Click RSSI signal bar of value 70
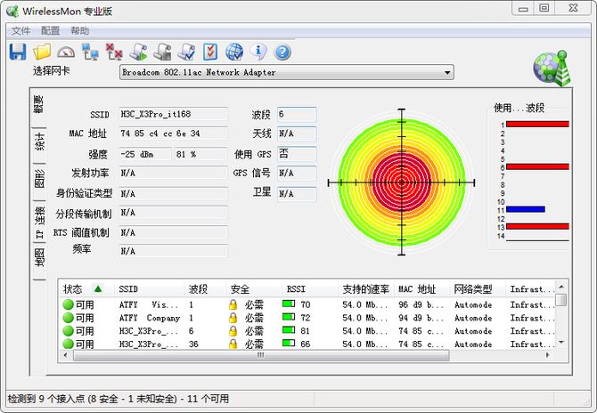This screenshot has width=597, height=413. 289,304
